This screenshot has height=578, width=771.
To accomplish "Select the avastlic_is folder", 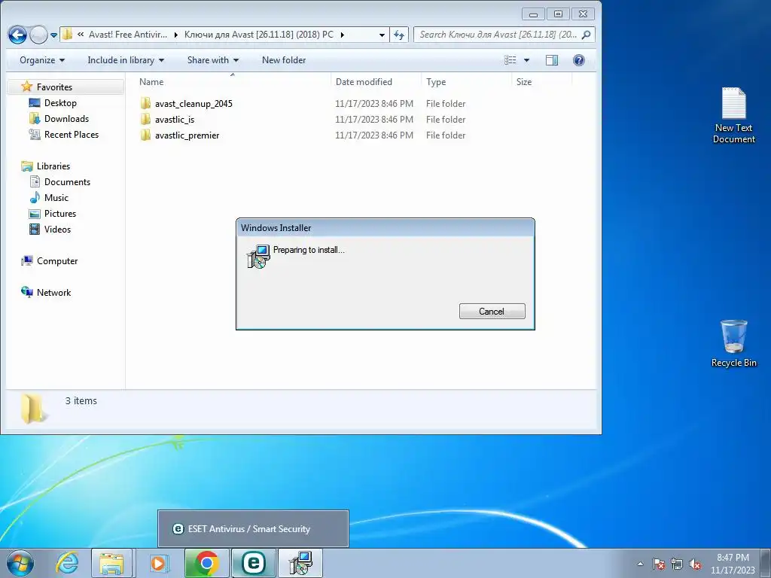I will coord(175,120).
